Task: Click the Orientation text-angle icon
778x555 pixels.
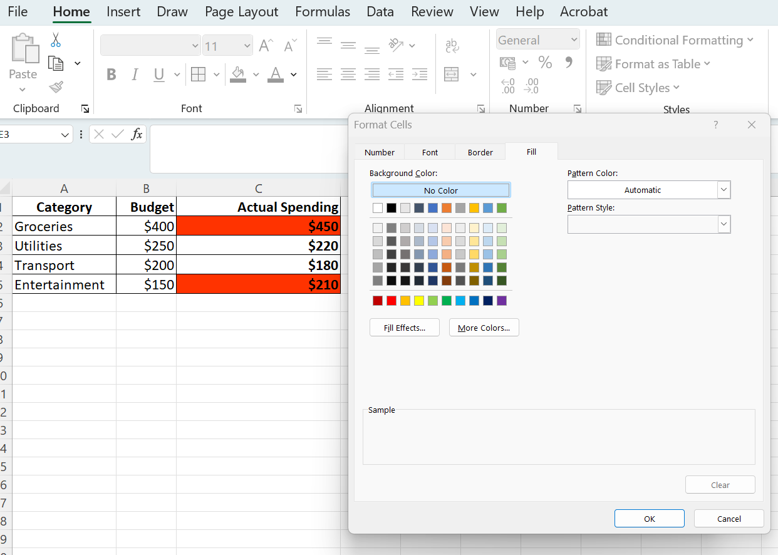Action: (397, 44)
